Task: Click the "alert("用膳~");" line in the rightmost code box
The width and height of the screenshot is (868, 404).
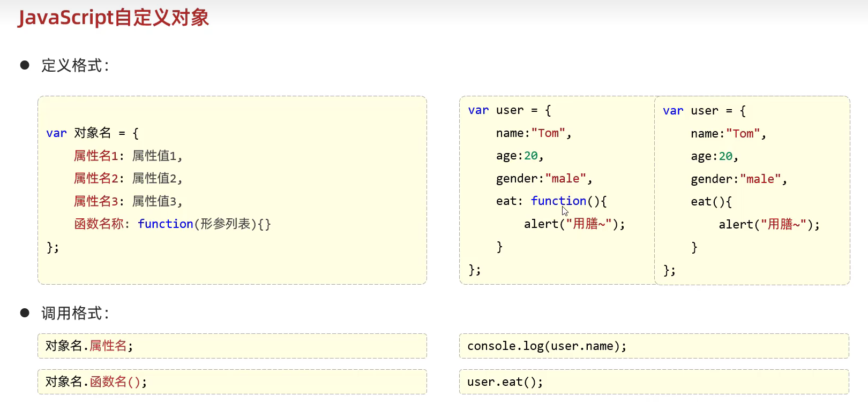Action: point(769,225)
